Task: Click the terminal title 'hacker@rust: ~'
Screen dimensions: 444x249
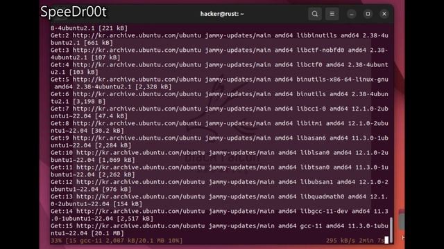Action: (x=222, y=14)
